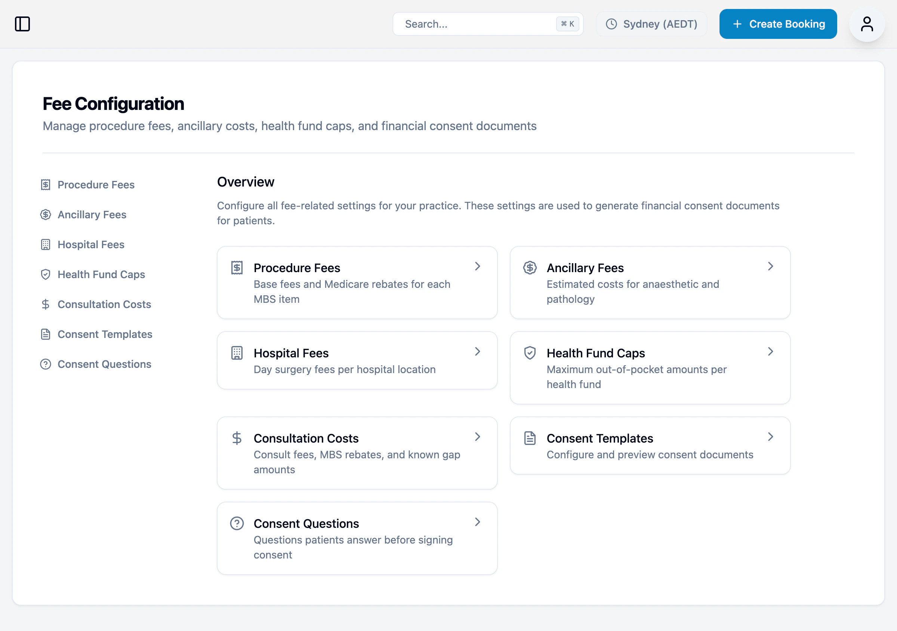This screenshot has width=897, height=631.
Task: Open Hospital Fees from the sidebar navigation
Action: click(90, 244)
